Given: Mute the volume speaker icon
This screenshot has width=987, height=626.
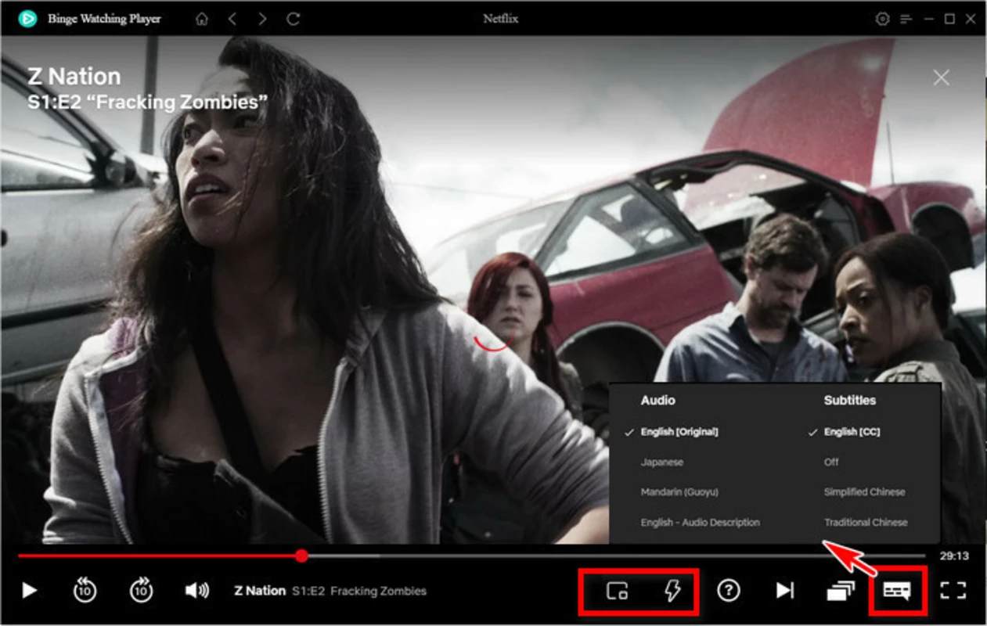Looking at the screenshot, I should [196, 591].
